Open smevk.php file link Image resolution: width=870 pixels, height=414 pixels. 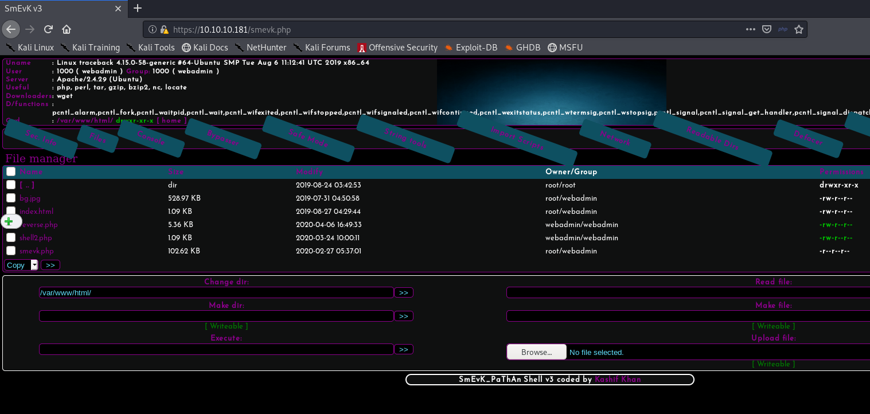[x=37, y=251]
